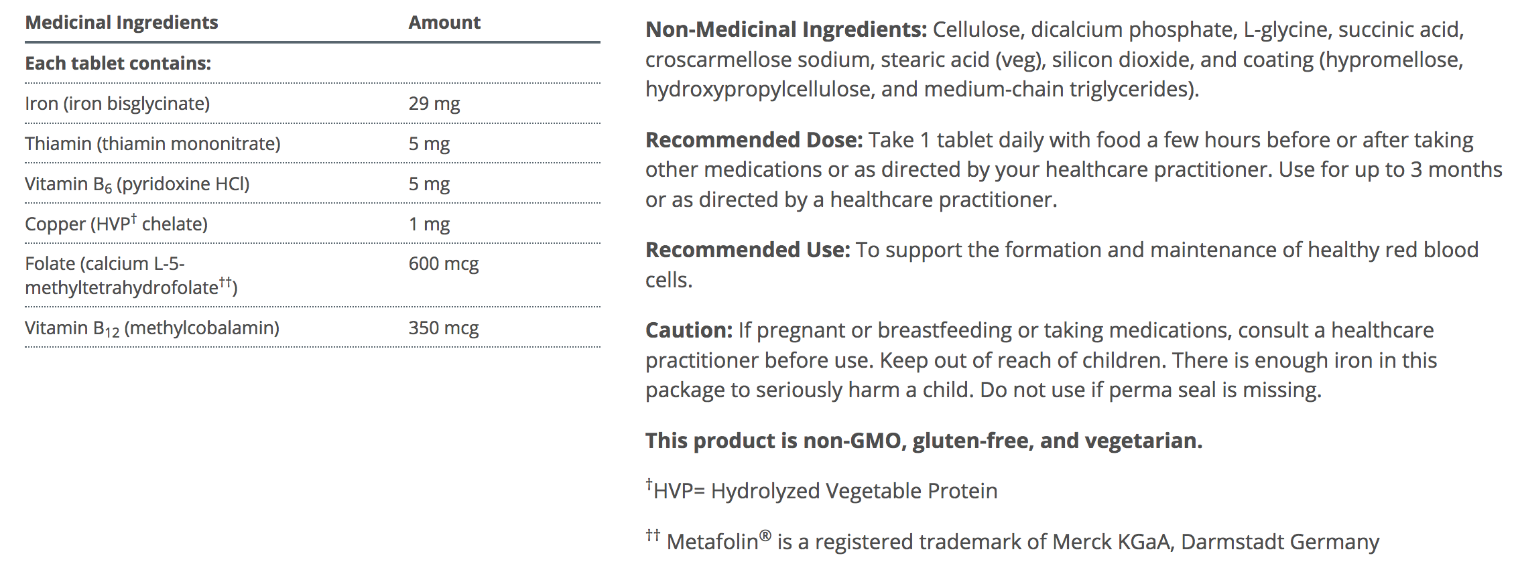
Task: Click the Caution heading text
Action: click(689, 331)
